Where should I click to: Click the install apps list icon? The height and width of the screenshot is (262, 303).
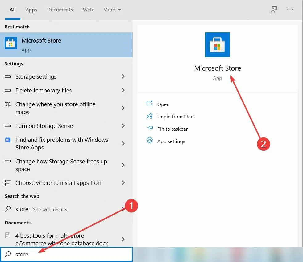7,183
